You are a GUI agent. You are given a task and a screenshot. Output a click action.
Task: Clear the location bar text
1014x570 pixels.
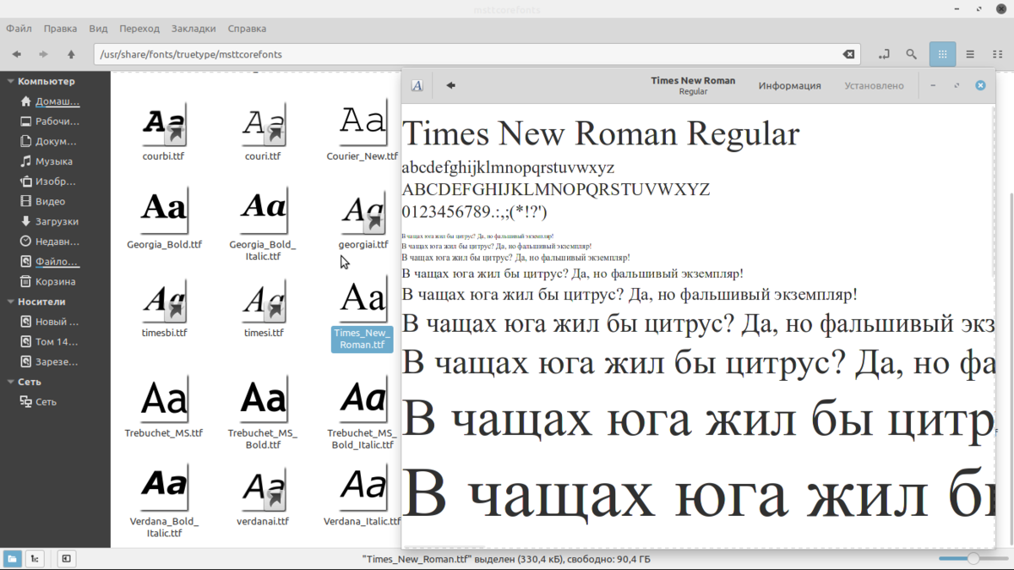(848, 54)
